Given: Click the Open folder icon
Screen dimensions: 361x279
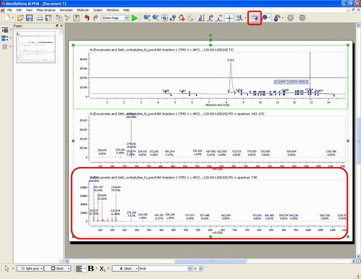Looking at the screenshot, I should tap(21, 18).
